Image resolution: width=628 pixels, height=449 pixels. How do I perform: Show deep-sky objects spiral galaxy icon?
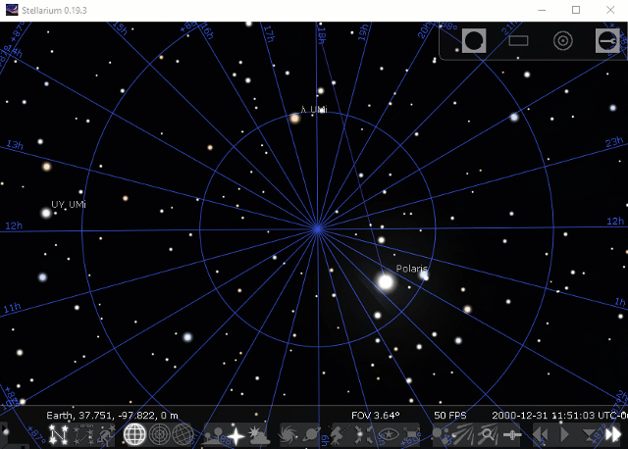pos(288,434)
